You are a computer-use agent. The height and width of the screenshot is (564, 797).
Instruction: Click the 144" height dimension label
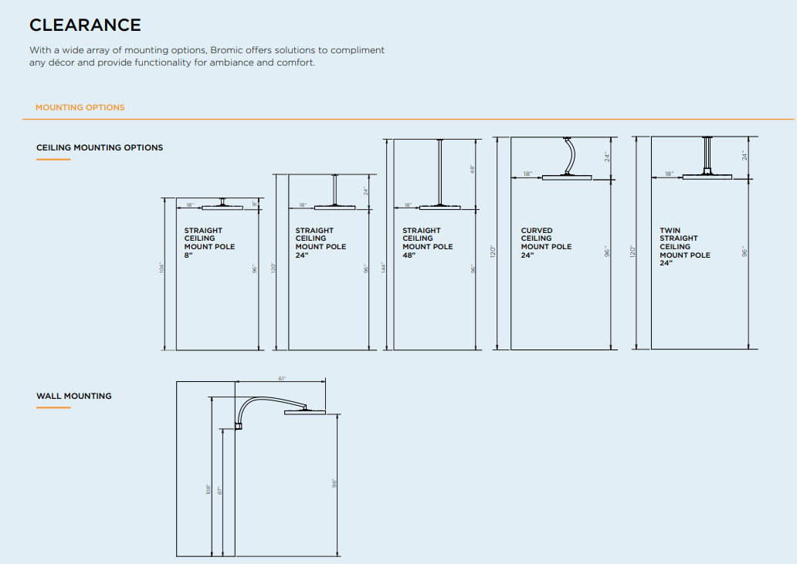383,267
